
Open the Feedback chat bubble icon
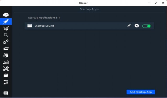coord(6,93)
